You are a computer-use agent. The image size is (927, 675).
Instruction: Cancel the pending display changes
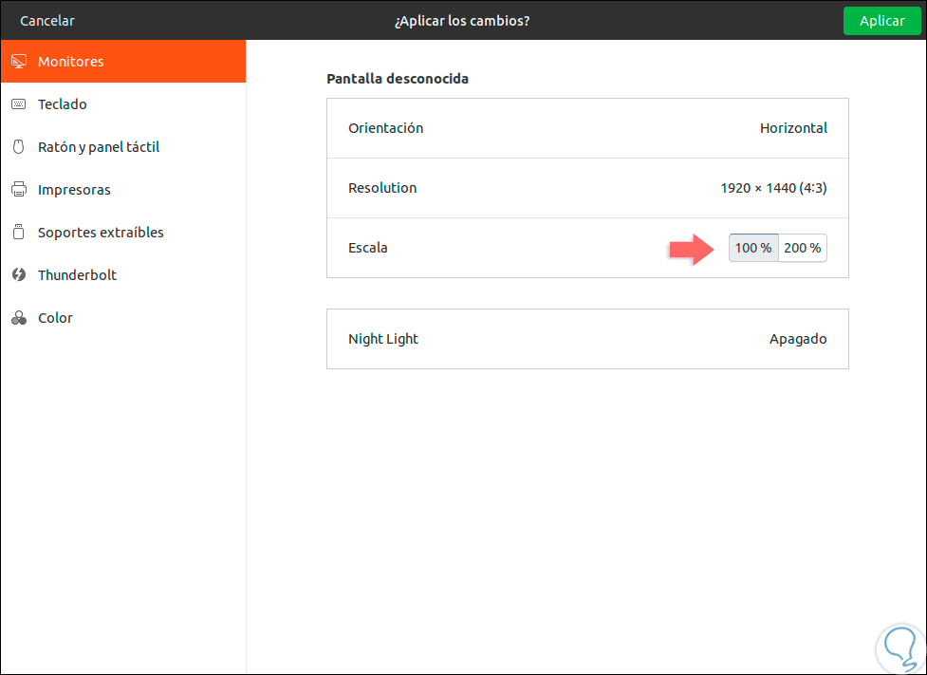[47, 21]
